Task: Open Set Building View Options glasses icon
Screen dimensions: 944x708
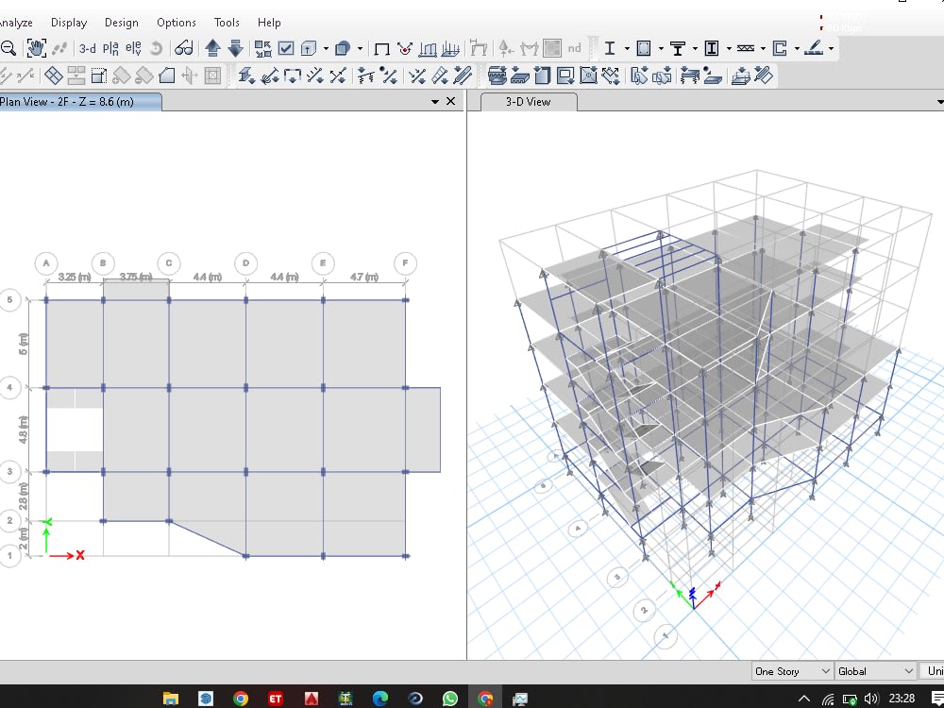Action: [185, 48]
